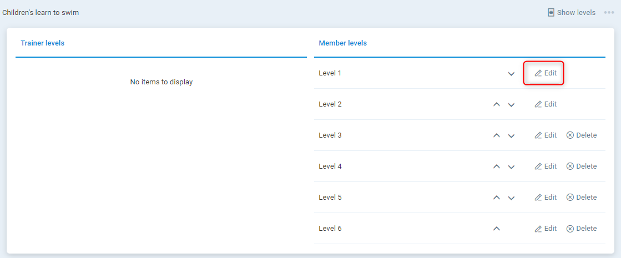Move Level 3 down with arrow

point(511,136)
